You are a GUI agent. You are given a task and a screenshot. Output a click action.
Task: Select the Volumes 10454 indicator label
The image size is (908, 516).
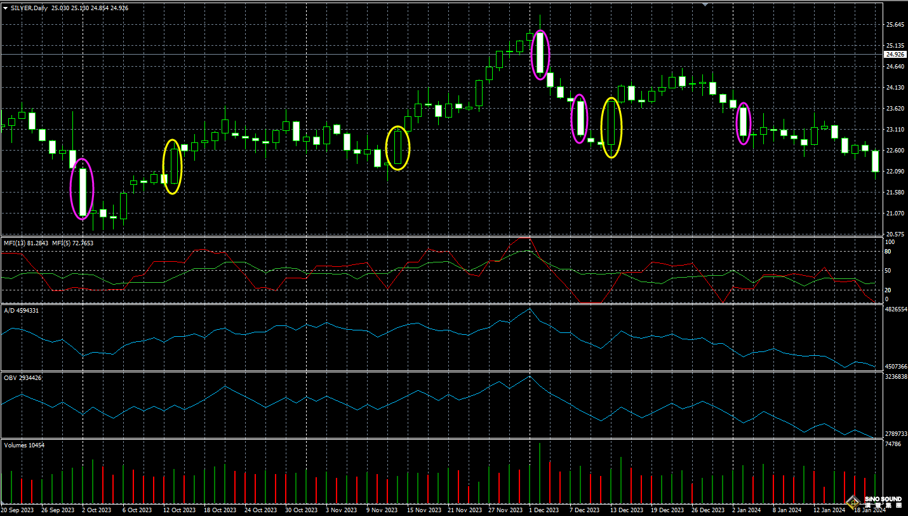[24, 445]
